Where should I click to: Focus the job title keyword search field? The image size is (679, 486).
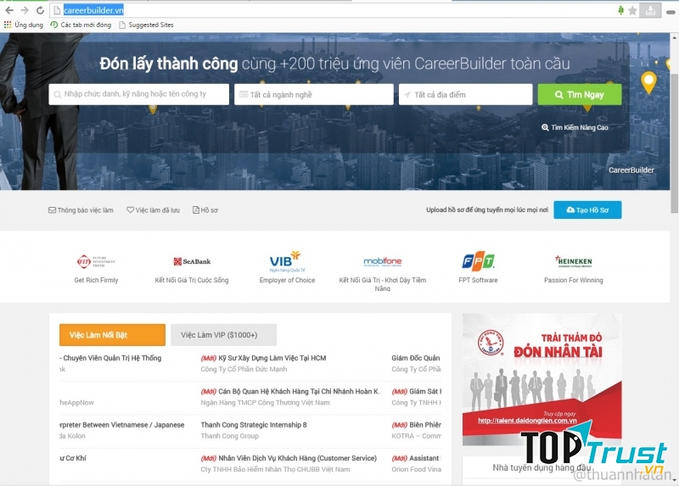click(139, 94)
